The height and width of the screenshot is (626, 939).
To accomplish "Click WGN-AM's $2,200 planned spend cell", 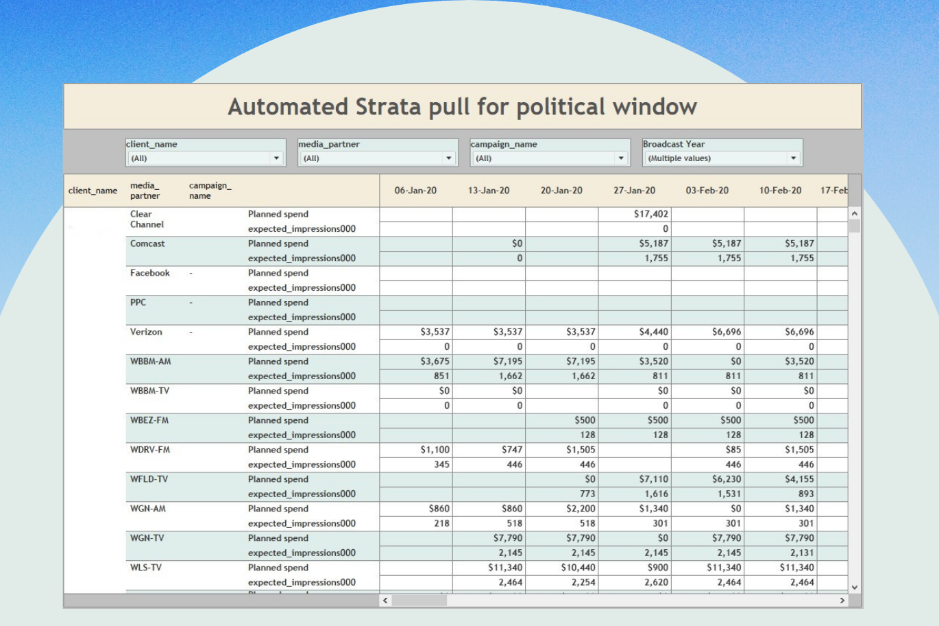I will pos(561,509).
